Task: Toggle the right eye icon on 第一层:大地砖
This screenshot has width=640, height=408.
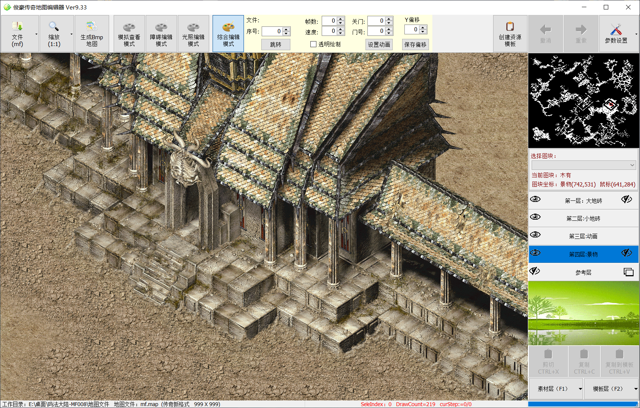Action: pyautogui.click(x=627, y=199)
